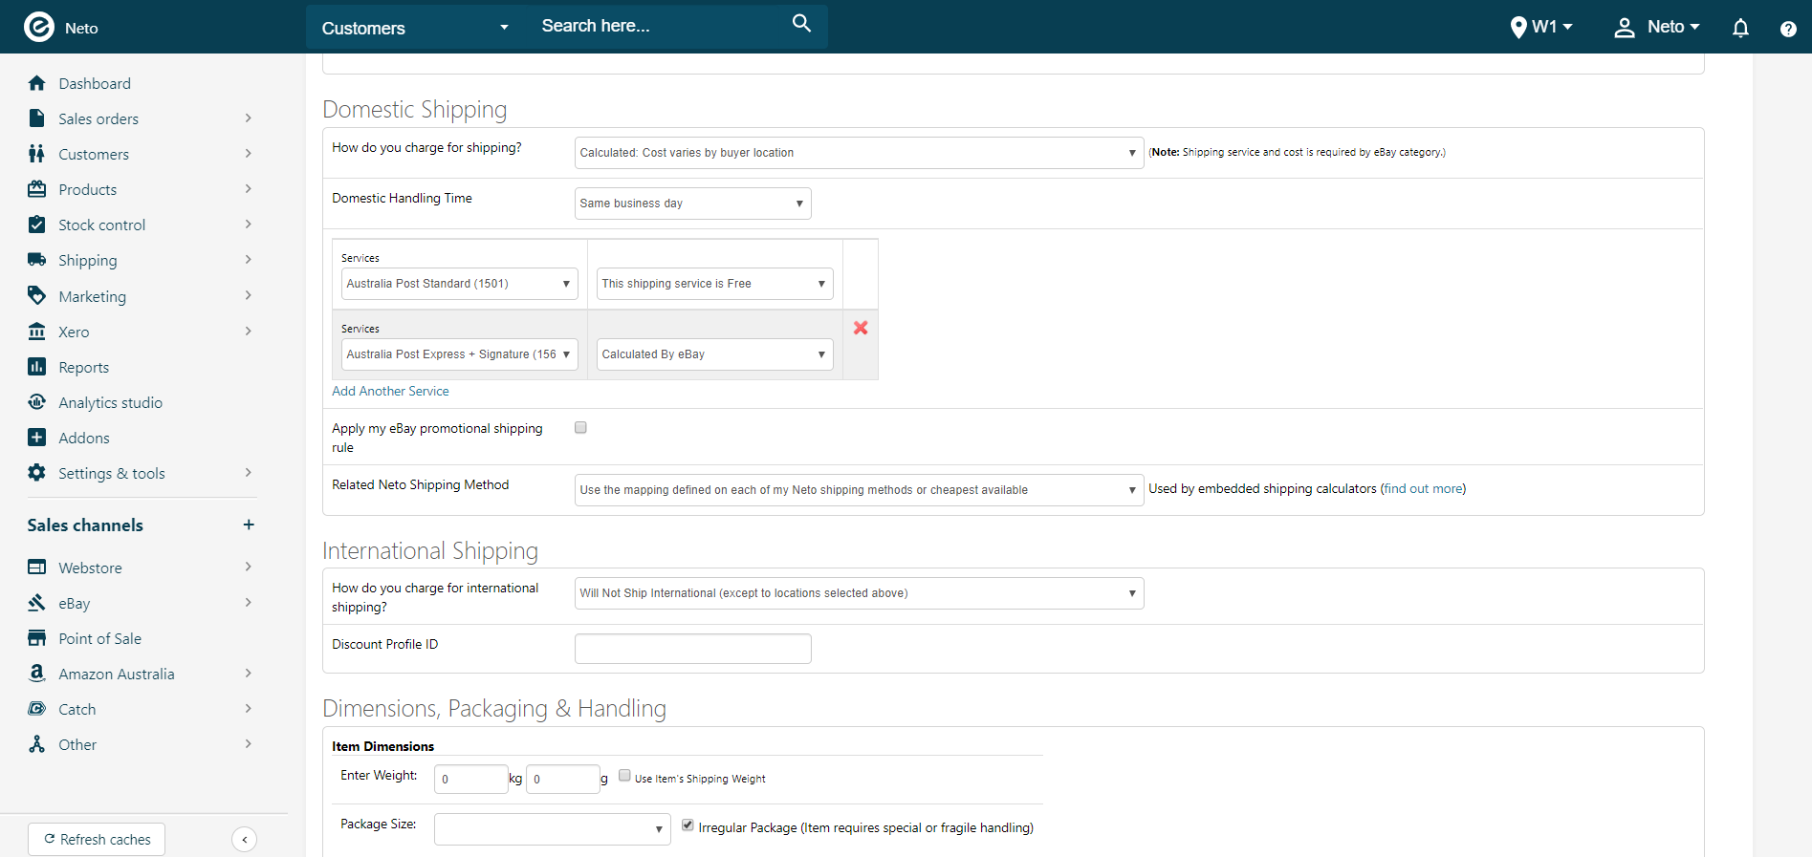The width and height of the screenshot is (1812, 857).
Task: Remove the Australia Post Express service row
Action: 861,328
